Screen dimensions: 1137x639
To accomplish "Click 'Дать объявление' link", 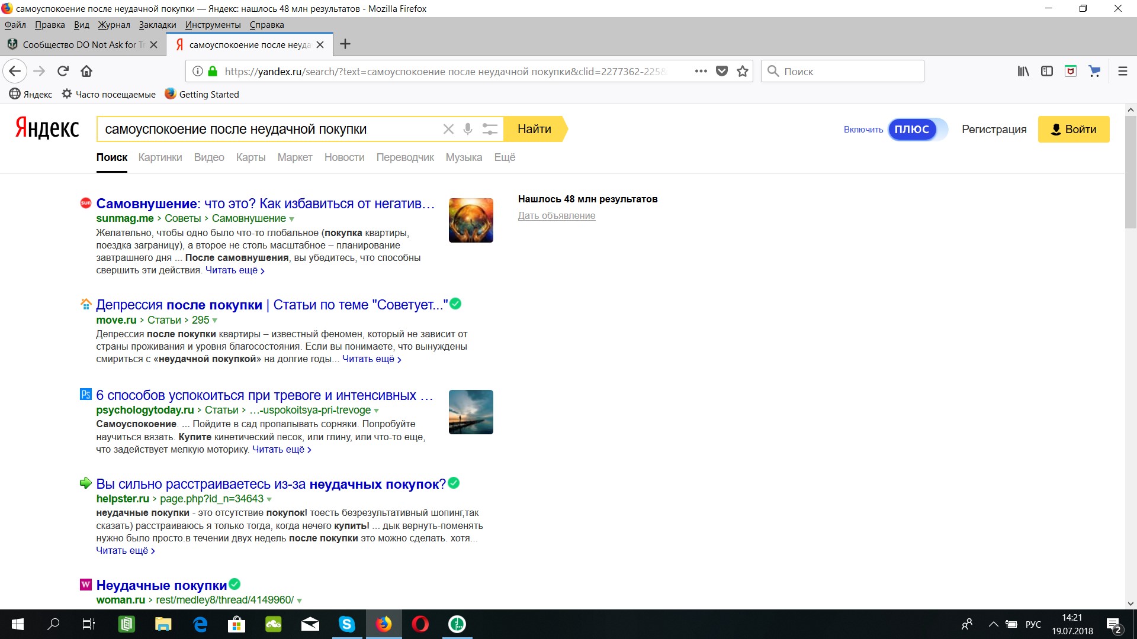I will (557, 215).
